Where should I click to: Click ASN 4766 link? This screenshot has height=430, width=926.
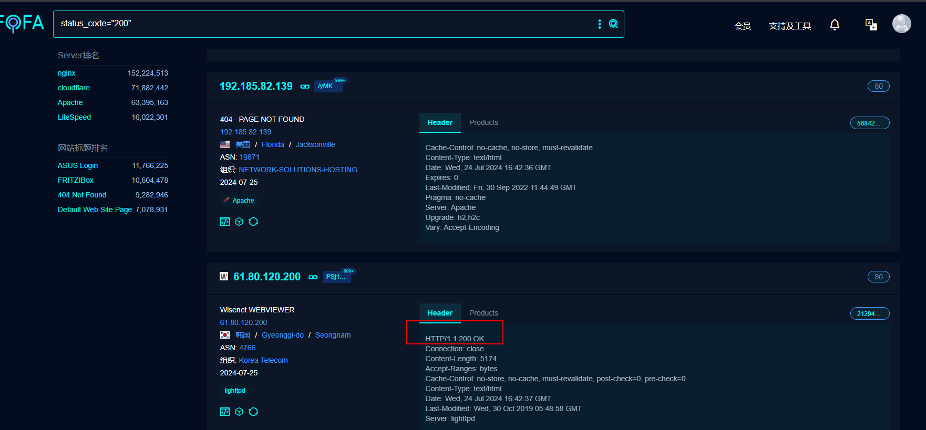(x=248, y=348)
